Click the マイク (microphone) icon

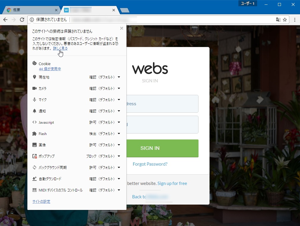tap(34, 100)
